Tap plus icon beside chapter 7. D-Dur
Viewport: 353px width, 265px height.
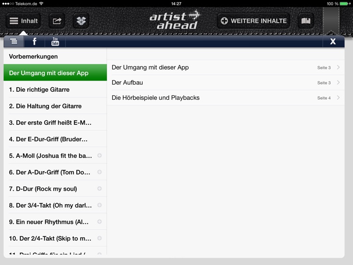(x=99, y=188)
